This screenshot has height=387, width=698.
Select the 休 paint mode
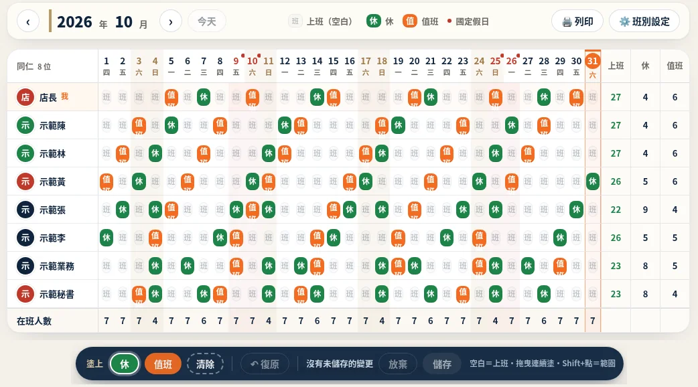[125, 364]
